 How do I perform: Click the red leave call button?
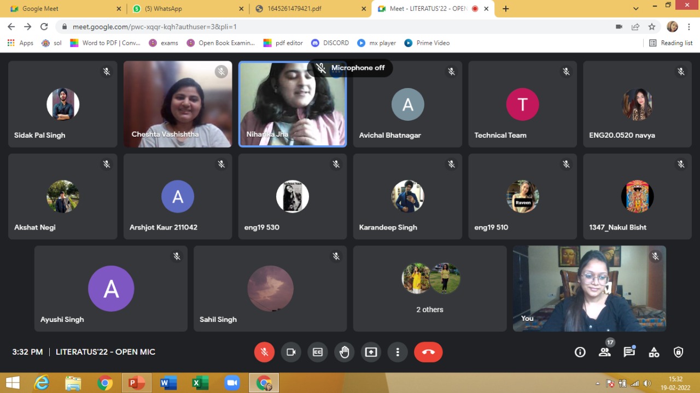[428, 352]
